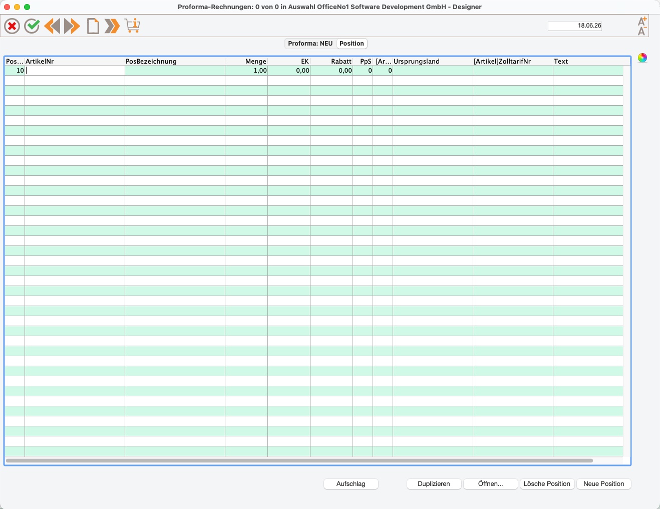The height and width of the screenshot is (509, 660).
Task: Click the PosBezeichnung cell in row 10
Action: [175, 71]
